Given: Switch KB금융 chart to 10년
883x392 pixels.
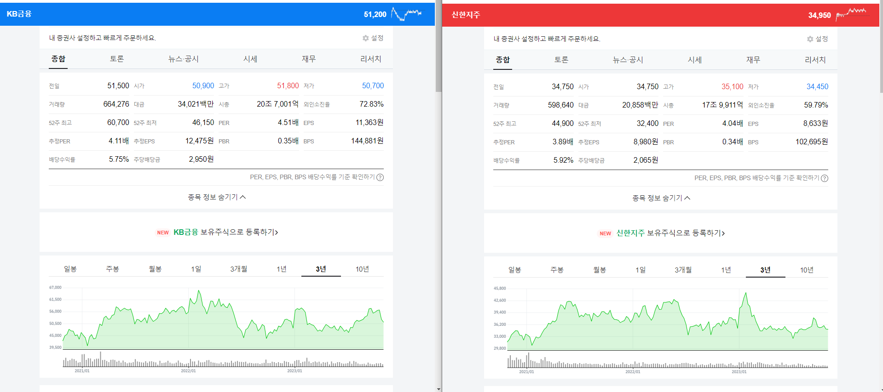Looking at the screenshot, I should coord(362,269).
